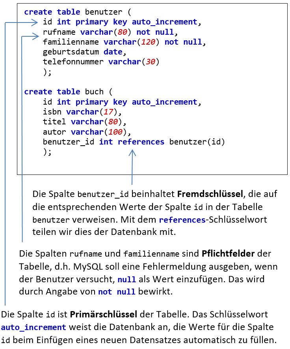Select the table name buch in the second create statement
Viewport: 290px width, 349px height.
pyautogui.click(x=94, y=92)
